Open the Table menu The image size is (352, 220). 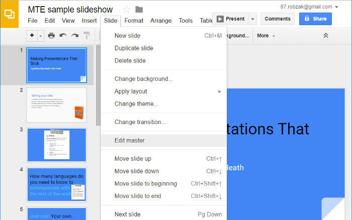[x=206, y=21]
